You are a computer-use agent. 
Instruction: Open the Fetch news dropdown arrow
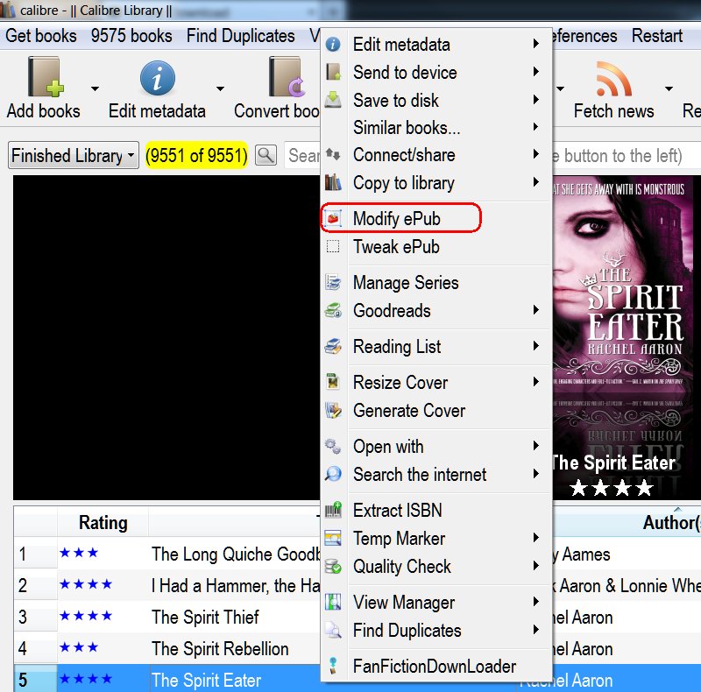tap(669, 88)
